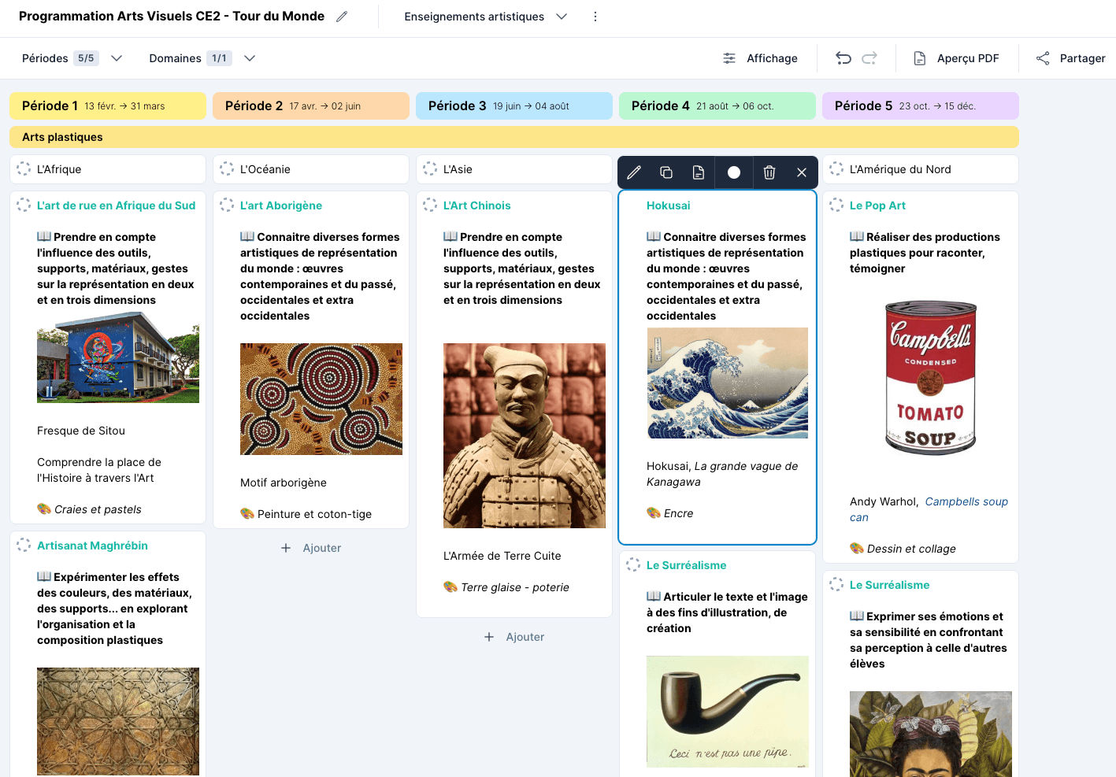Click the Magritte pipe painting image
This screenshot has height=777, width=1116.
(x=728, y=712)
